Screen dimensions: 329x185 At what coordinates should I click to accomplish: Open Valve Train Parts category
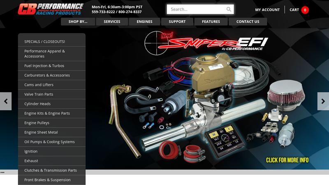pos(52,95)
